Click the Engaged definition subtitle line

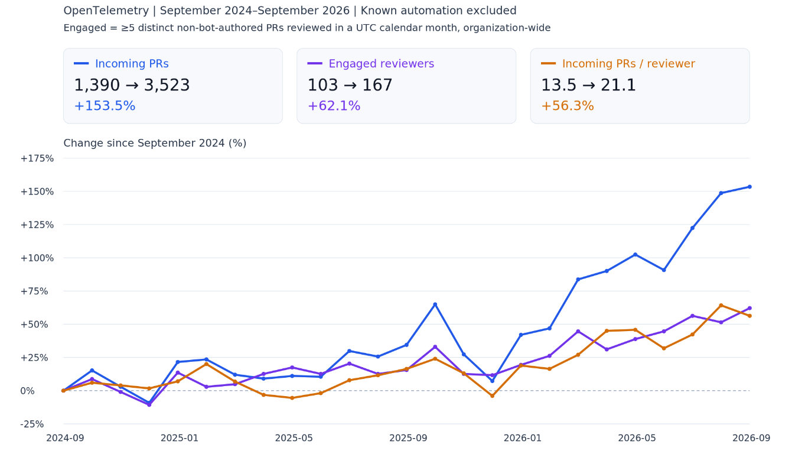(x=307, y=28)
